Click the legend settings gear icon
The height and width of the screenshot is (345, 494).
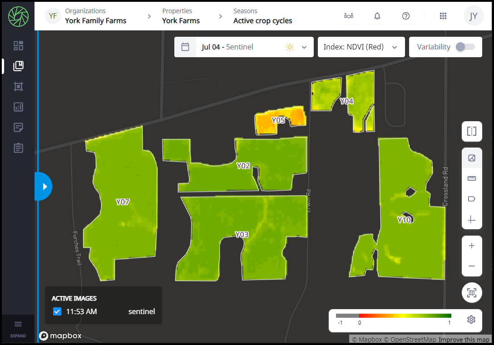tap(471, 320)
